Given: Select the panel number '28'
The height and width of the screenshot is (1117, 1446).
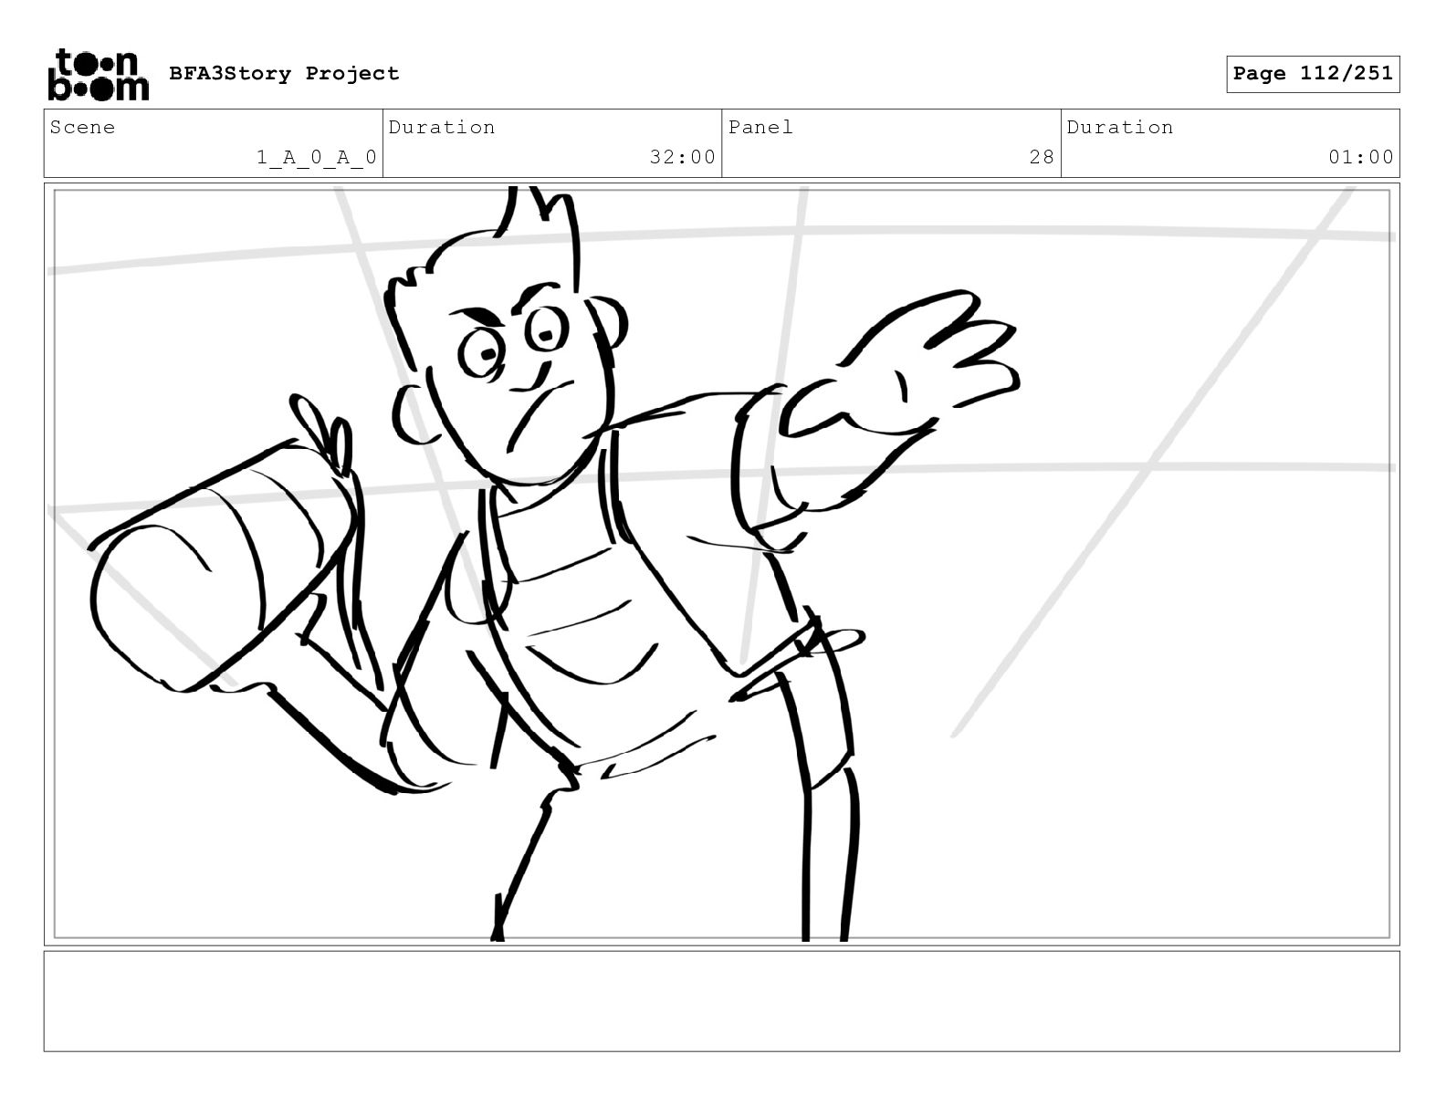Looking at the screenshot, I should [x=1042, y=157].
